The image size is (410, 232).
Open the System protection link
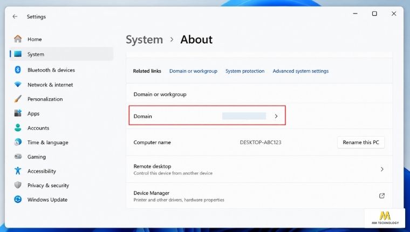pos(245,71)
